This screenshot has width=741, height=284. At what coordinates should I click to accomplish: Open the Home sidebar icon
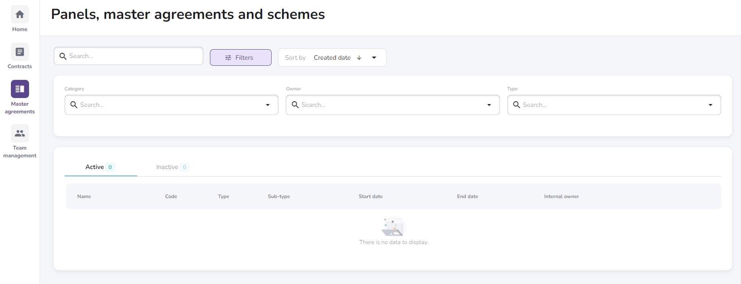[20, 15]
